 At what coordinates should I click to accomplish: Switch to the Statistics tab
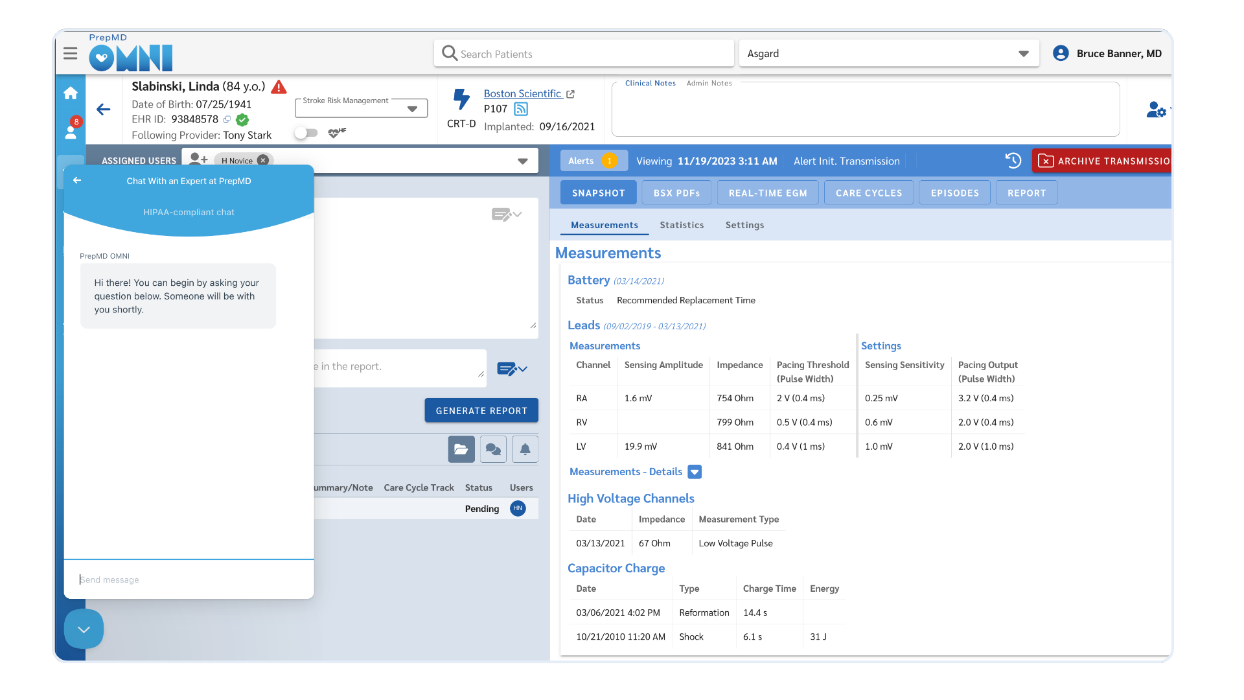pos(682,225)
